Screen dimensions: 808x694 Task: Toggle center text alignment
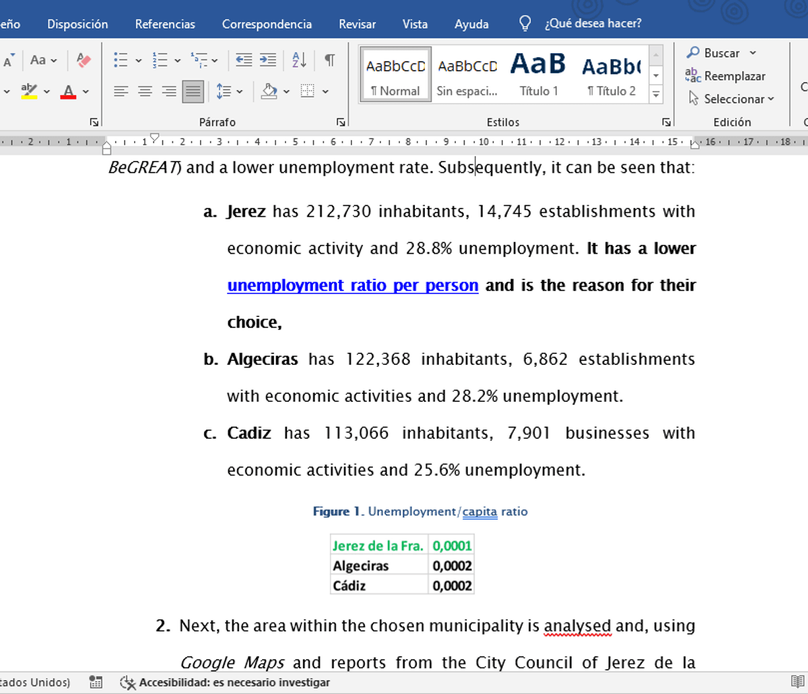tap(145, 91)
